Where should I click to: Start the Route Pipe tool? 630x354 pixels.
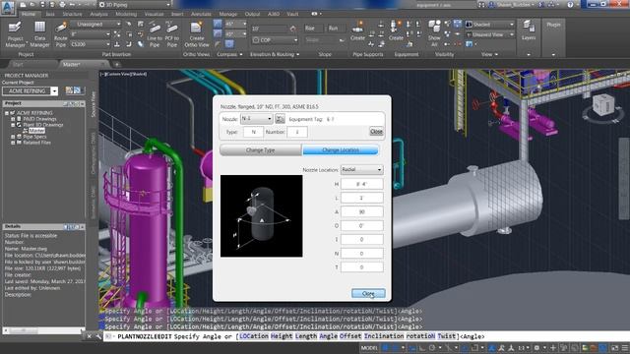(61, 33)
